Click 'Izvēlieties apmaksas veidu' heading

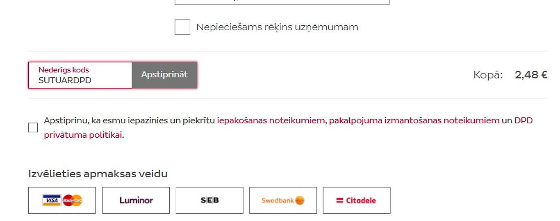click(98, 174)
